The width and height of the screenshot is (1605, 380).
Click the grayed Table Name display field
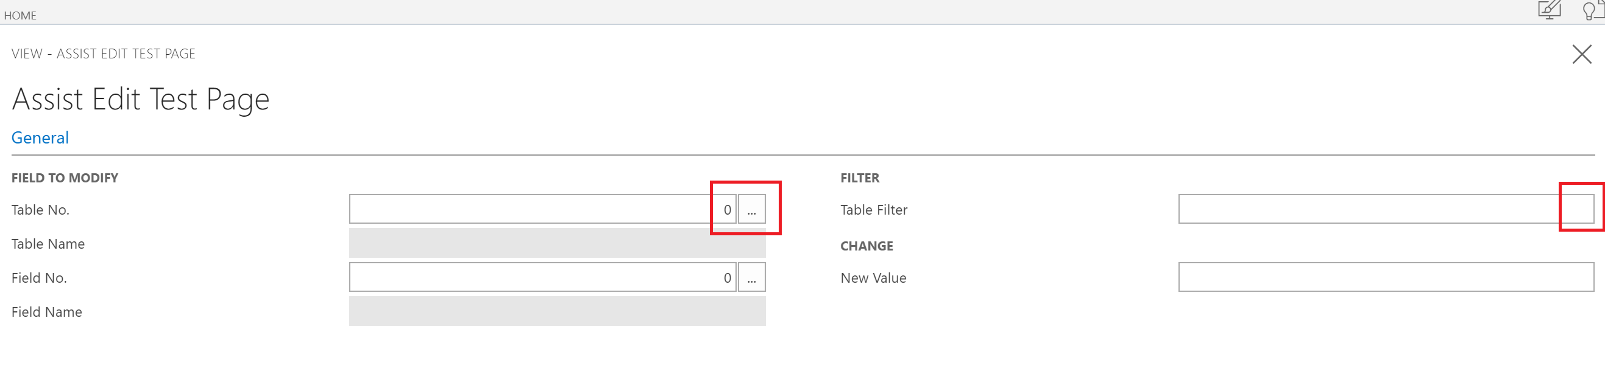click(x=558, y=243)
